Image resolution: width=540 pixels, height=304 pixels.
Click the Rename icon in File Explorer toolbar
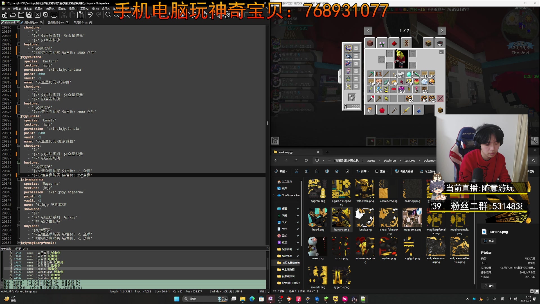(327, 171)
